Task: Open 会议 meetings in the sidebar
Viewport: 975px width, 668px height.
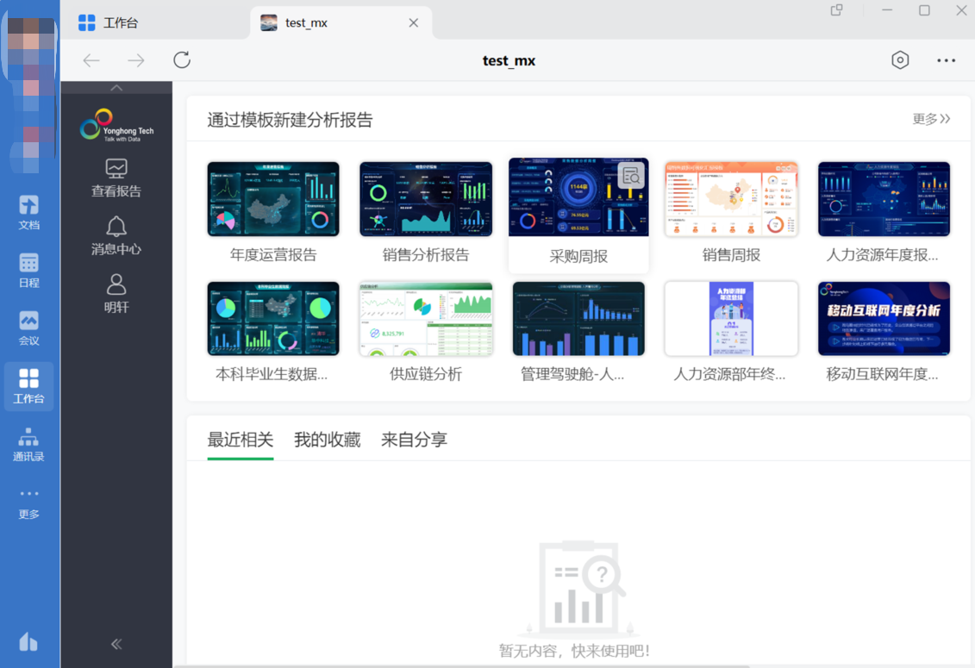Action: (x=28, y=328)
